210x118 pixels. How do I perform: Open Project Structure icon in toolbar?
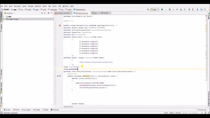[x=201, y=10]
